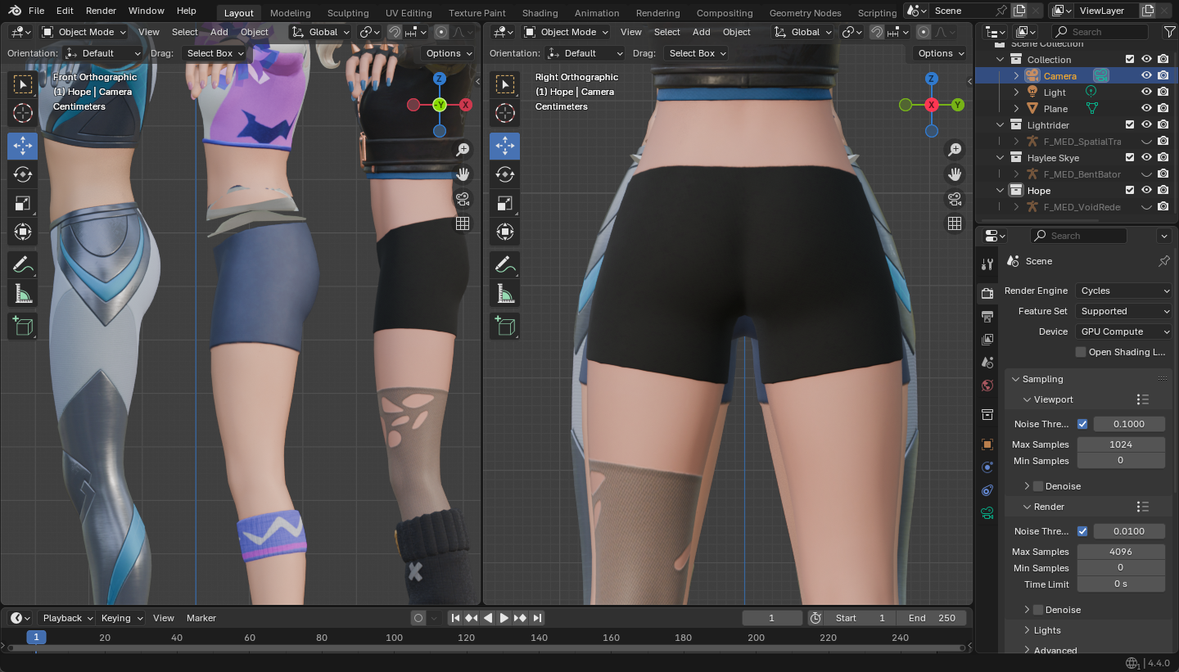Open the Marker menu in timeline
This screenshot has height=672, width=1179.
(201, 618)
